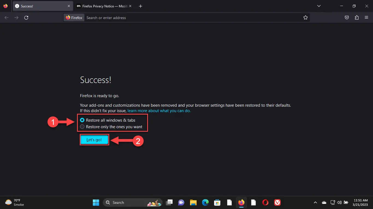The height and width of the screenshot is (209, 373).
Task: Open Firefox View from the top-left Firefox icon
Action: 5,6
